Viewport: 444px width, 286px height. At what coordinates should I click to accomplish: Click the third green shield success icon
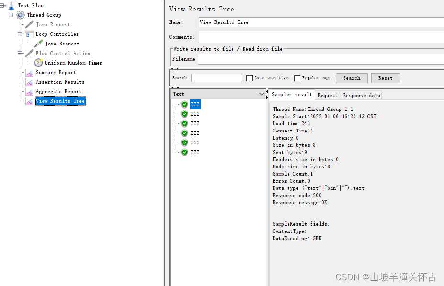click(x=184, y=124)
